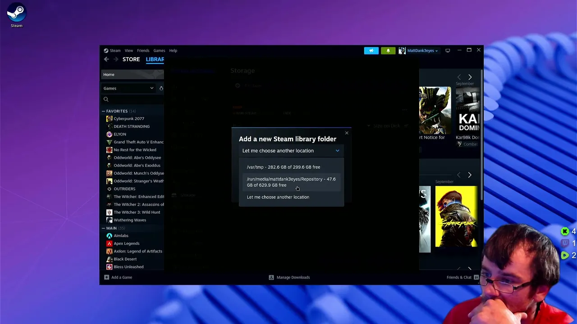Open Friends & Chat link

(459, 277)
